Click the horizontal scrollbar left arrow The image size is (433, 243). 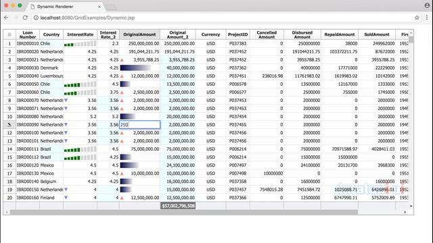7,212
